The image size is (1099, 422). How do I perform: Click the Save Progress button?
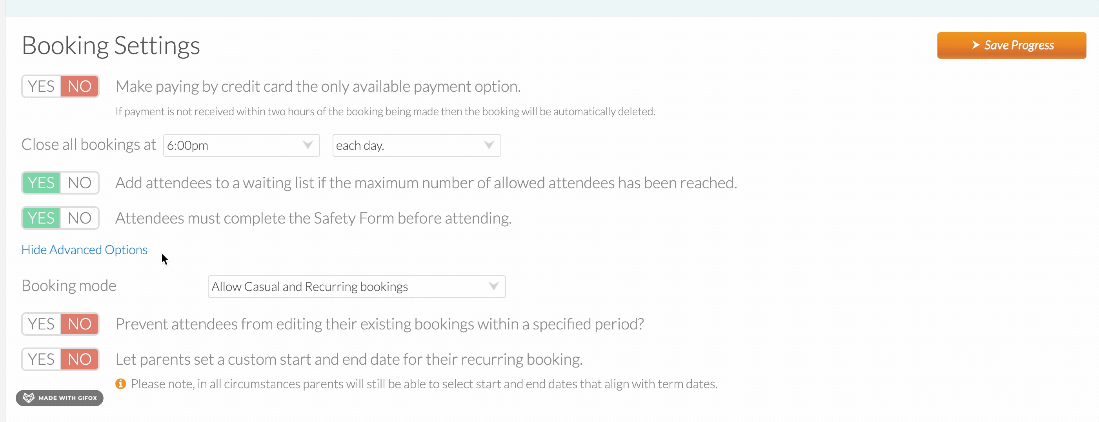coord(1012,45)
